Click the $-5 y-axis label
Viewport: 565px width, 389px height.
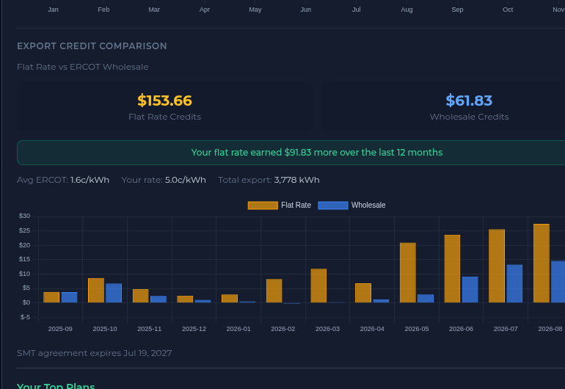pos(25,317)
